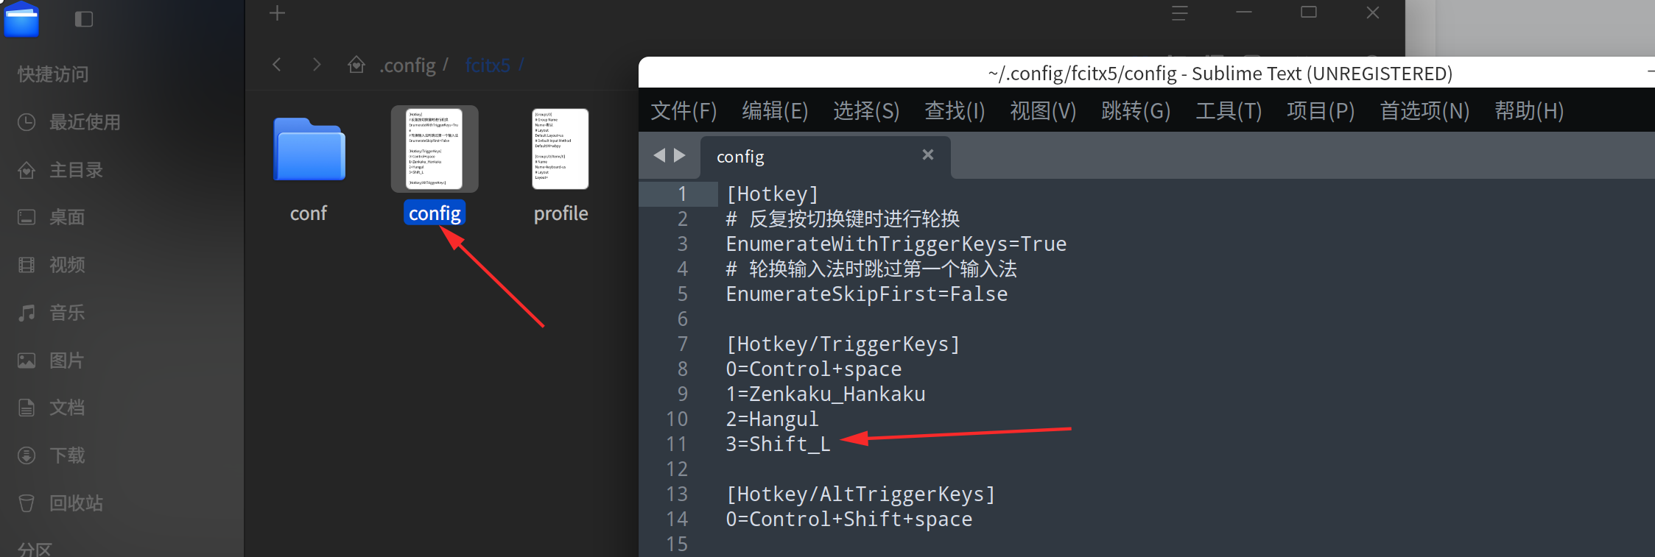Open Desktop (桌面) in sidebar
Viewport: 1655px width, 557px height.
point(52,217)
